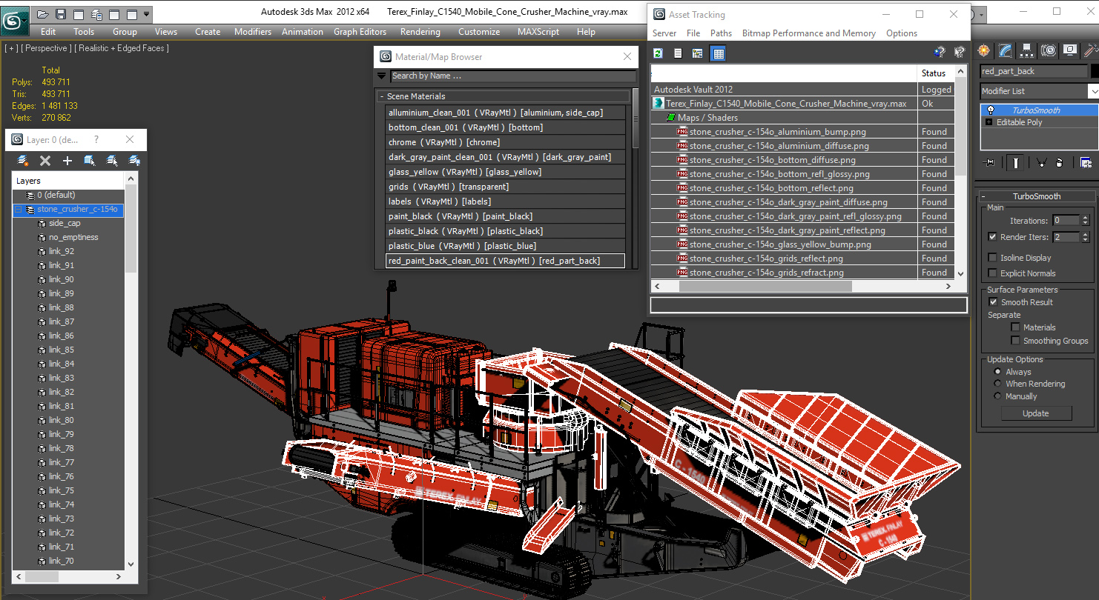Click Hide/Unhide All Layers icon
1099x600 pixels.
[x=134, y=161]
